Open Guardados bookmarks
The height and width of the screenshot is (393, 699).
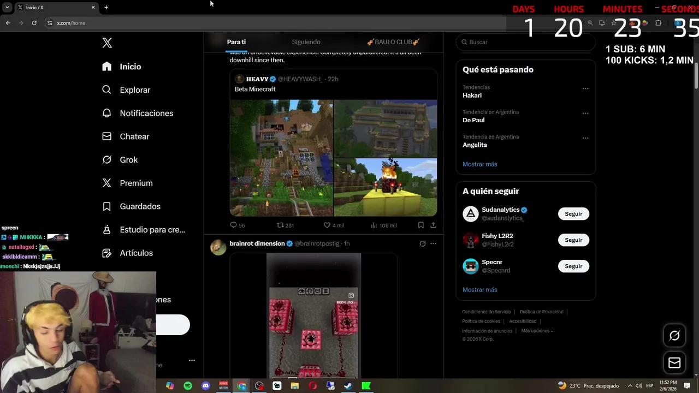pos(131,206)
